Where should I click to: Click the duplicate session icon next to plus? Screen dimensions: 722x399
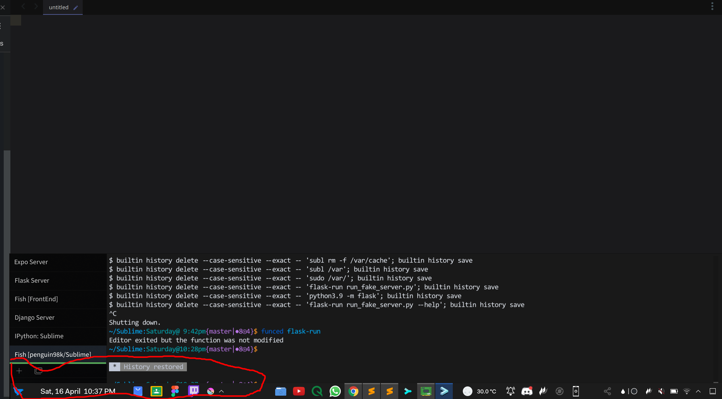tap(38, 370)
